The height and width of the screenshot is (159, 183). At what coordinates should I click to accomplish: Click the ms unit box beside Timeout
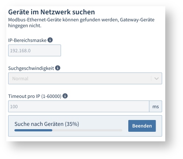pos(156,106)
